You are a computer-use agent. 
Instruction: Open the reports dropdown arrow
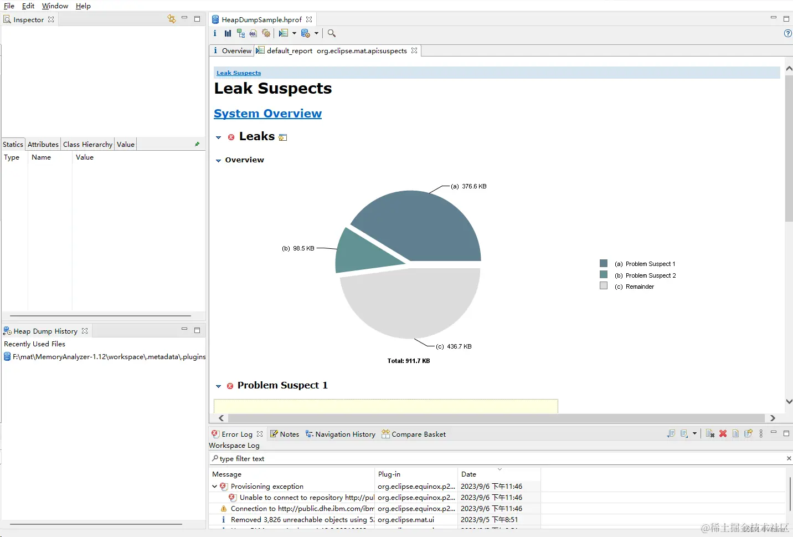point(294,33)
